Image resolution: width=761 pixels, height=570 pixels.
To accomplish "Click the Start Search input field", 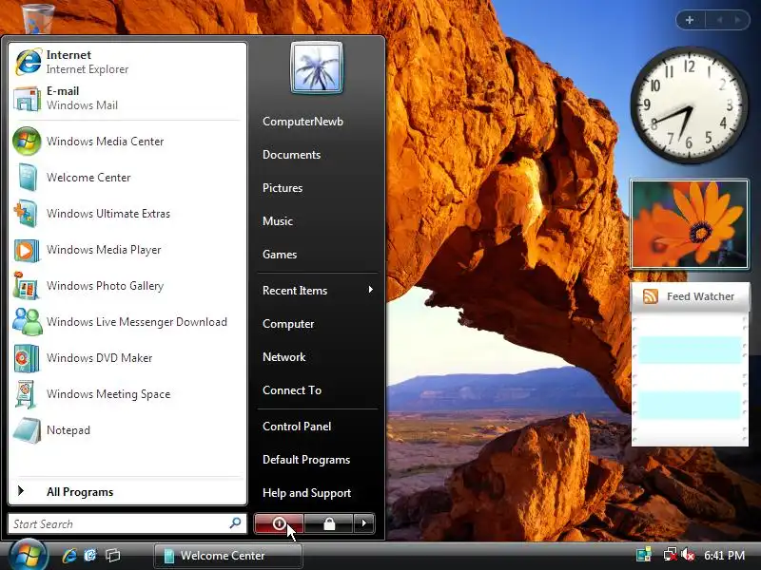I will point(127,523).
